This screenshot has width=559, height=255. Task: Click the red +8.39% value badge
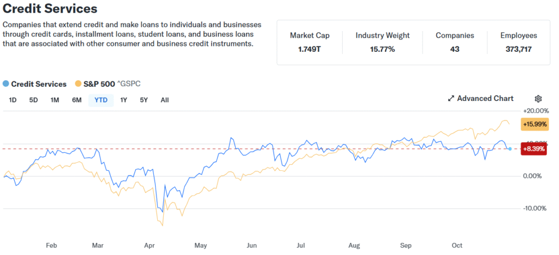pyautogui.click(x=534, y=149)
